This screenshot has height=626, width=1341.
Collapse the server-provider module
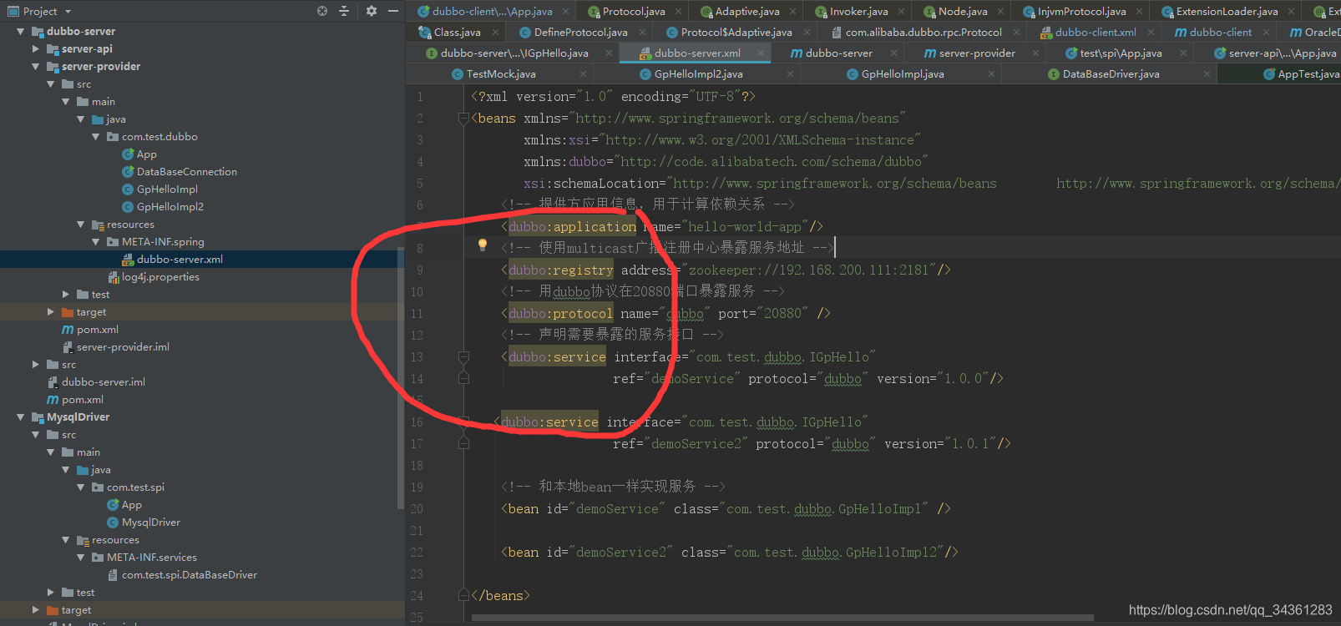pyautogui.click(x=35, y=67)
